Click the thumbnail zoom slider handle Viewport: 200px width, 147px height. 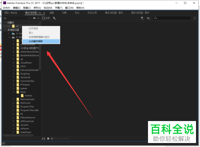[52, 139]
